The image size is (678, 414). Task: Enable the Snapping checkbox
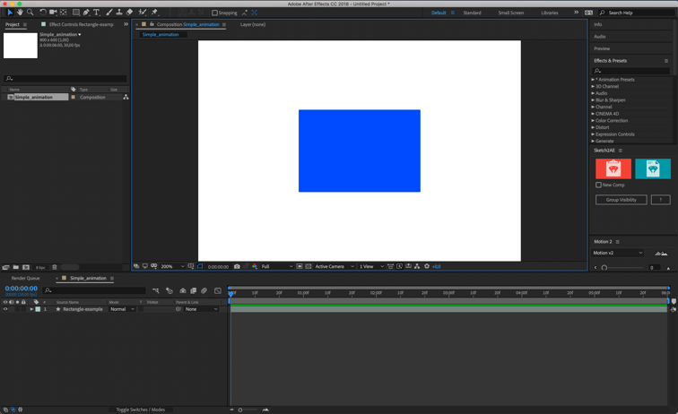point(215,13)
